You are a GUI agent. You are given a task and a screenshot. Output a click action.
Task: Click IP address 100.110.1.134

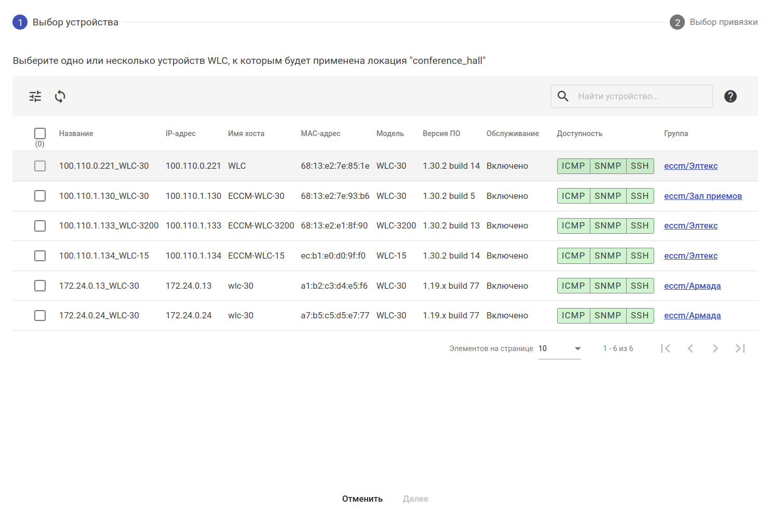[193, 256]
